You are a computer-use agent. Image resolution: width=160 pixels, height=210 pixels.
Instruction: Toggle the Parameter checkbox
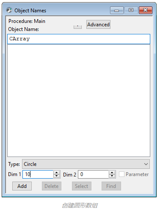121,174
